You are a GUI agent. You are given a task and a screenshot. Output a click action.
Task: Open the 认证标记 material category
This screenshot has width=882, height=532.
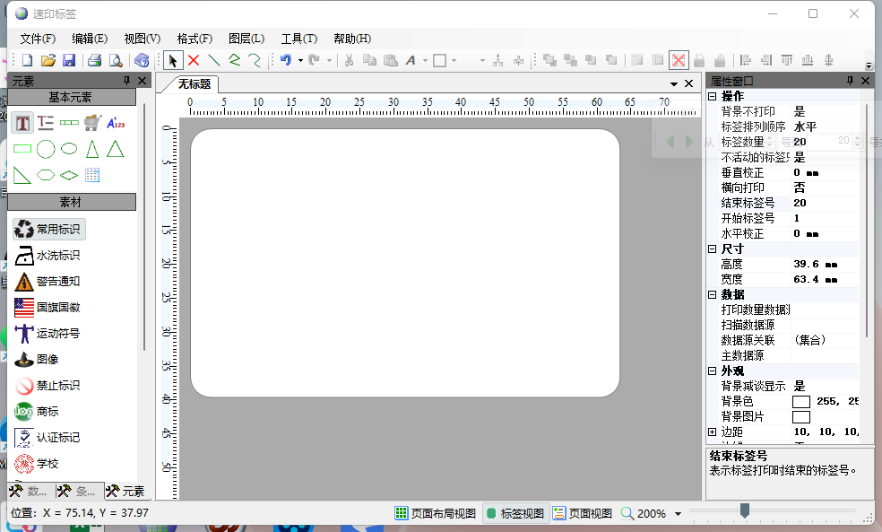[48, 438]
